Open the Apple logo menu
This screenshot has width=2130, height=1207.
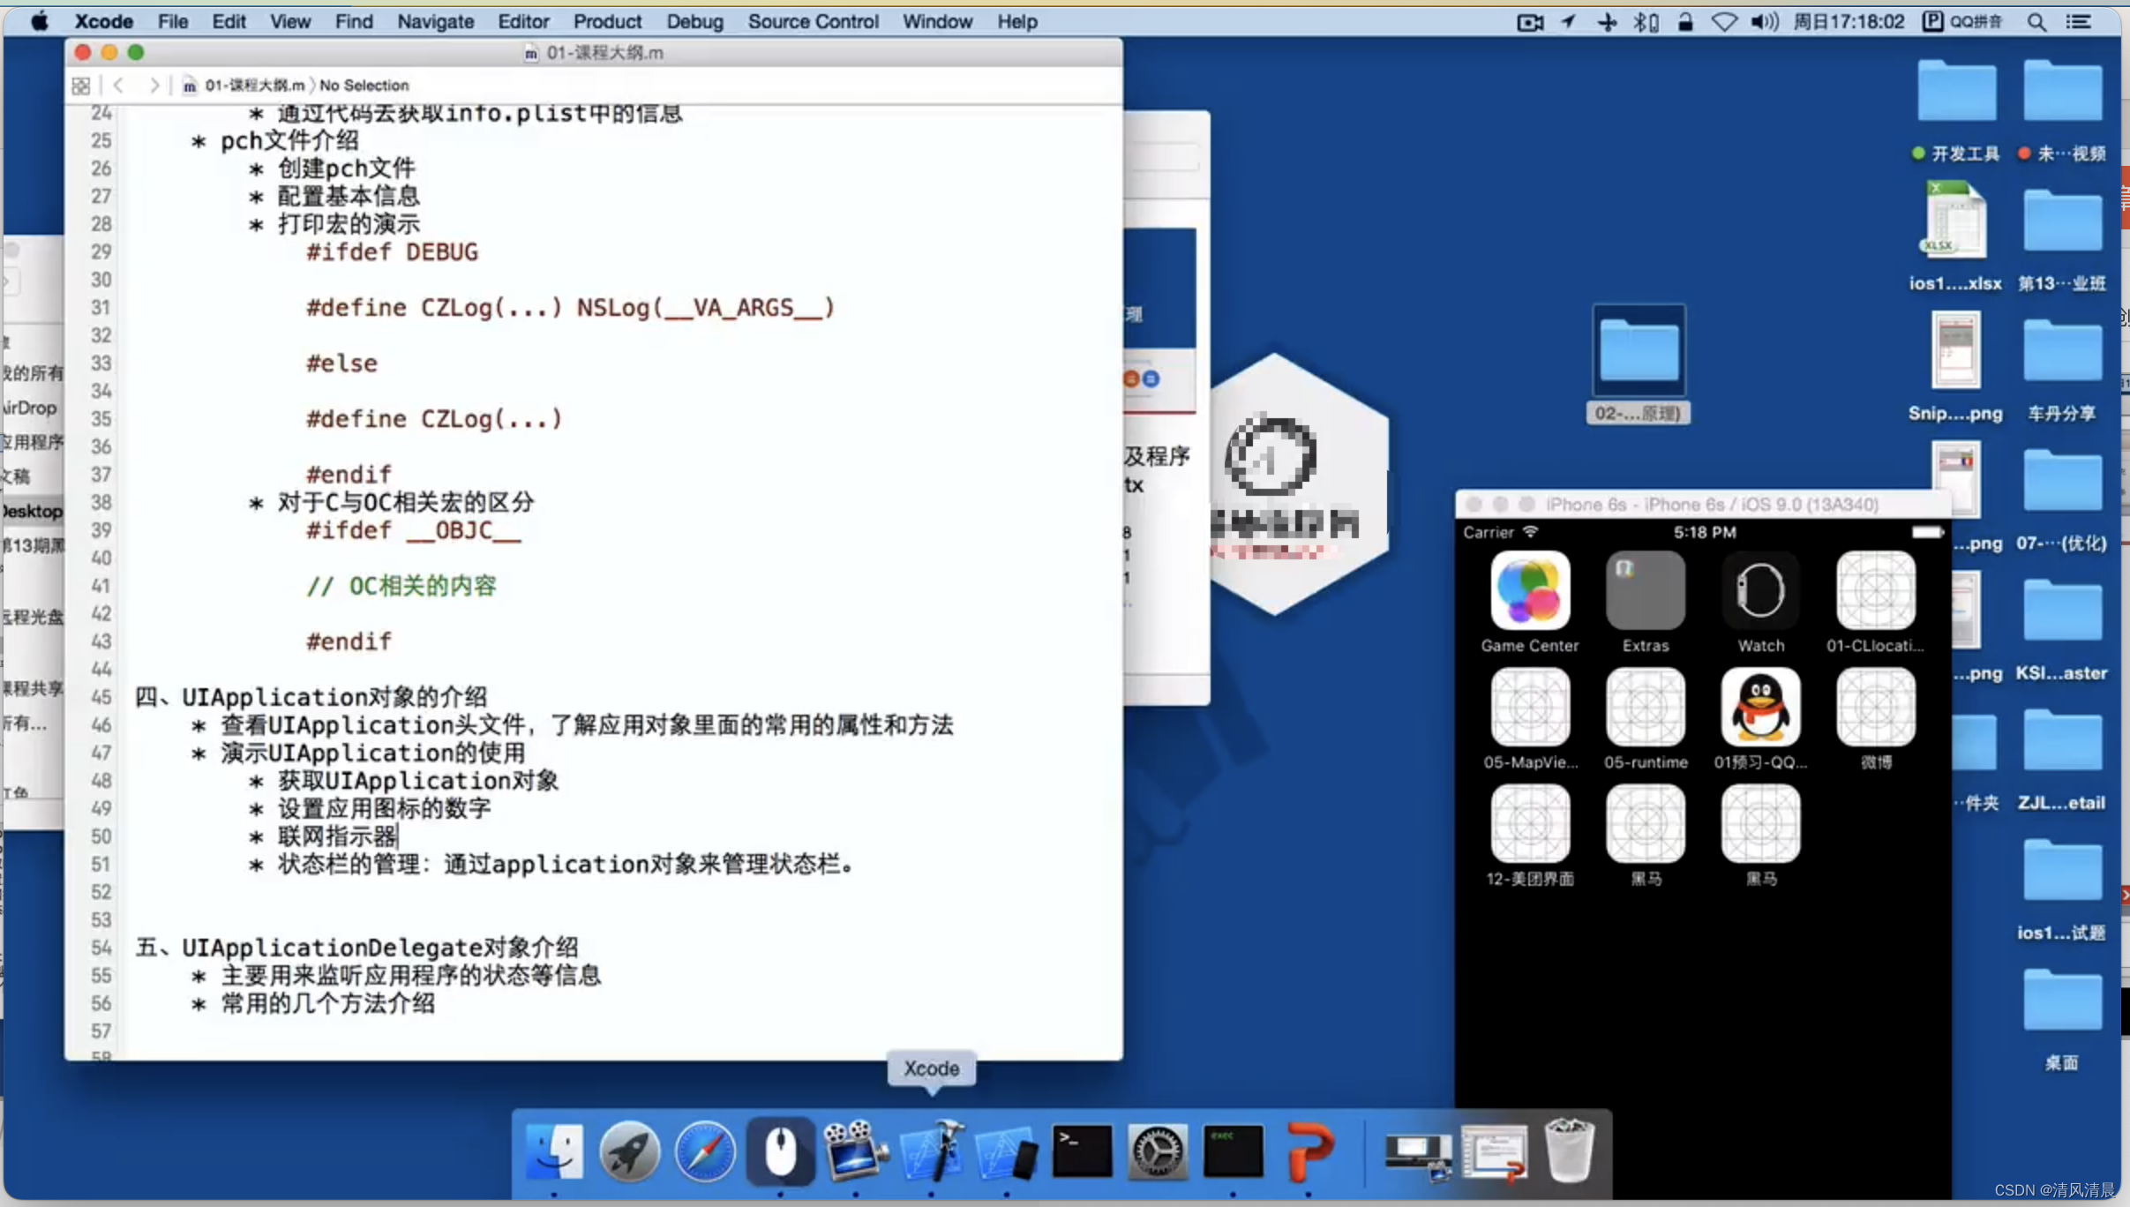39,21
